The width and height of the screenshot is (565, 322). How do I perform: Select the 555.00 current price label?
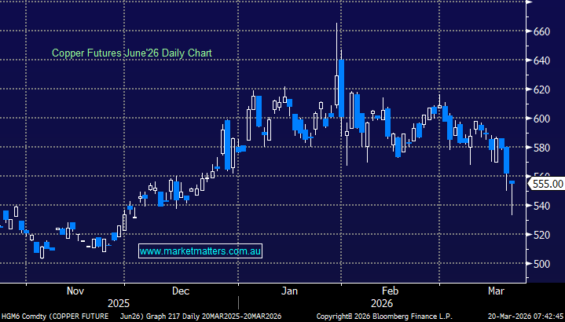tap(547, 184)
